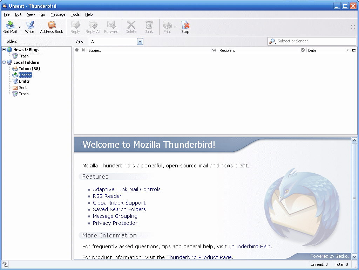Viewport: 359px width, 270px height.
Task: Click the preview pane vertical scrollbar
Action: 354,198
